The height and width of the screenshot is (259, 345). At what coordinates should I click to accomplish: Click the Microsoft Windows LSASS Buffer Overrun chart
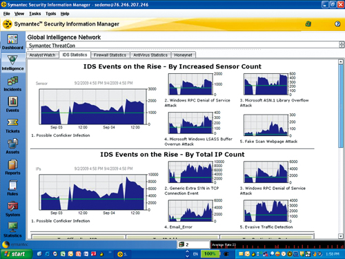(190, 123)
